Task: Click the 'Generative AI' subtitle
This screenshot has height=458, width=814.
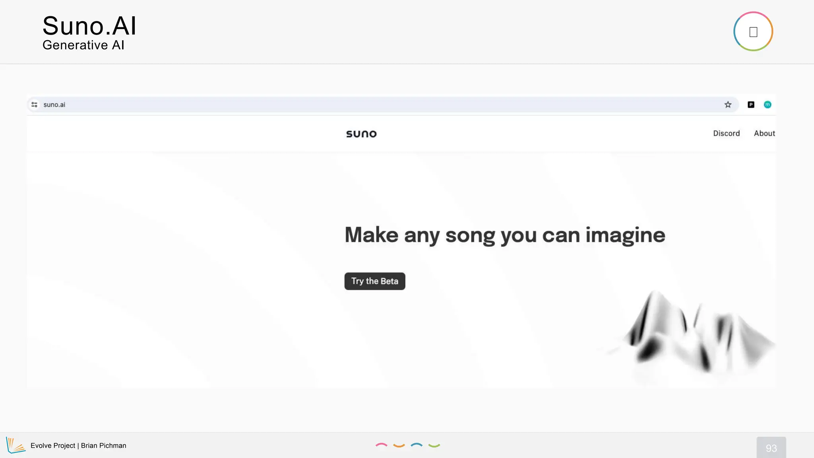Action: pos(83,45)
